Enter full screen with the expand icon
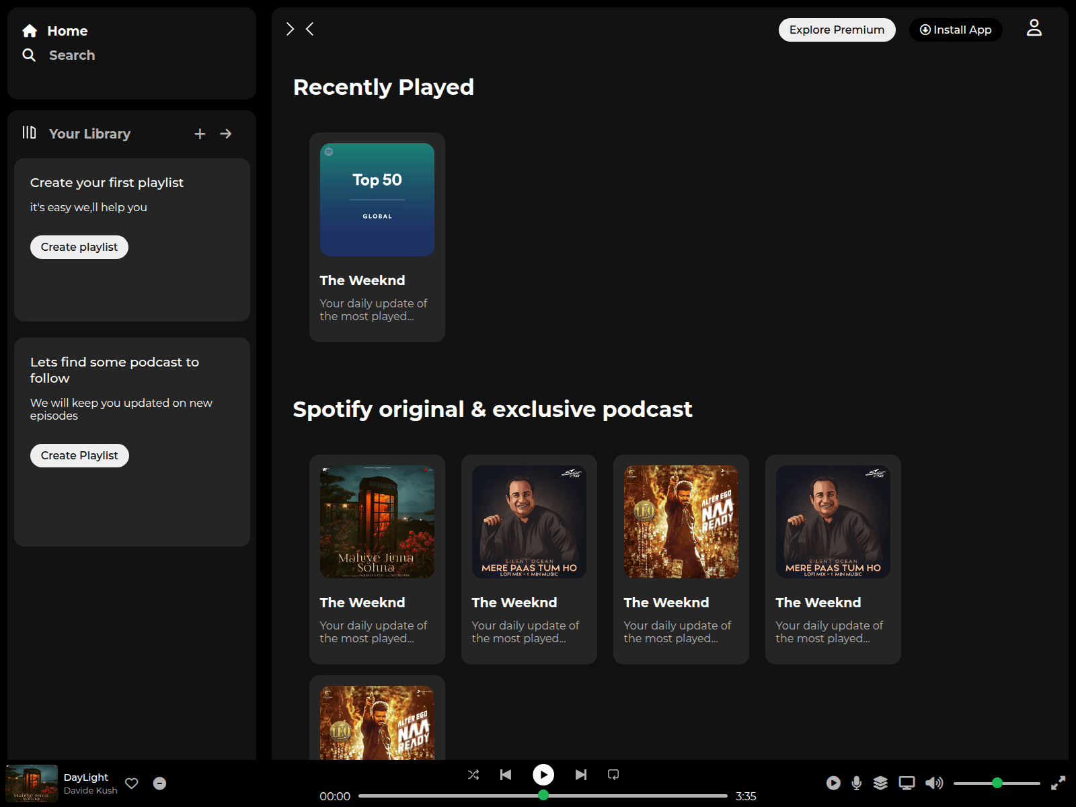 (1058, 783)
